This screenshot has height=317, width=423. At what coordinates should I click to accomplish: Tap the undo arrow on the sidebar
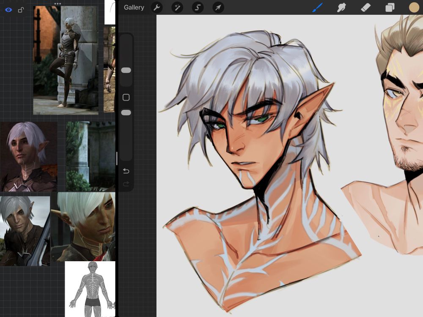[126, 171]
